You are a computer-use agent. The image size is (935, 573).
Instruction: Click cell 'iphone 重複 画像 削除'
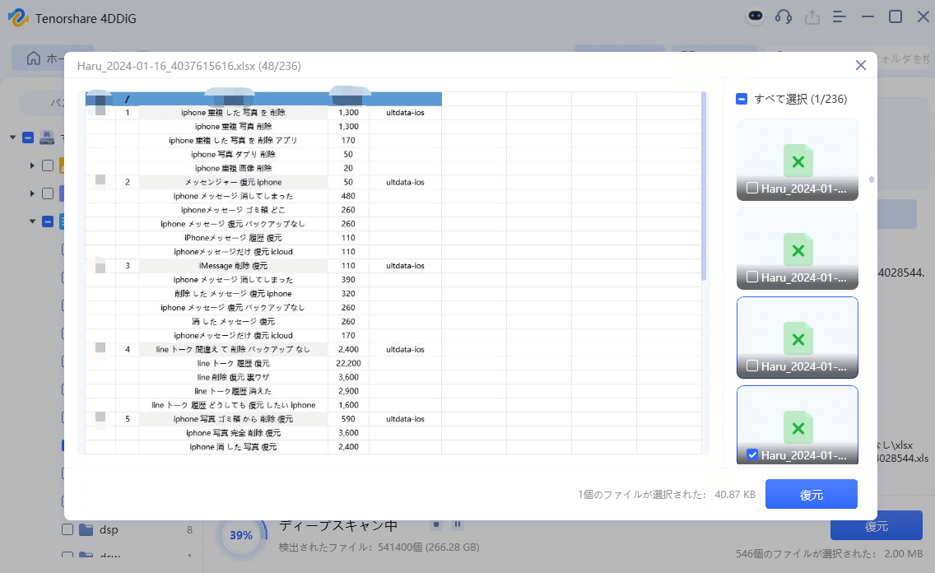click(x=233, y=168)
